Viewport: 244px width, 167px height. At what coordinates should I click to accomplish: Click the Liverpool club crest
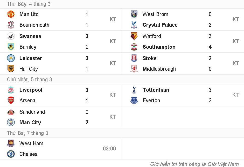tap(11, 90)
